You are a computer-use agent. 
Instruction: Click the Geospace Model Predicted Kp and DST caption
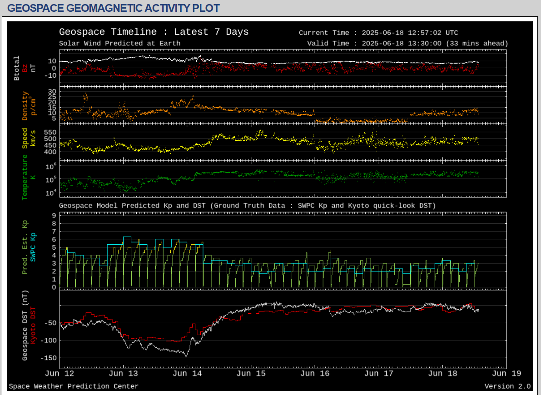[x=247, y=206]
